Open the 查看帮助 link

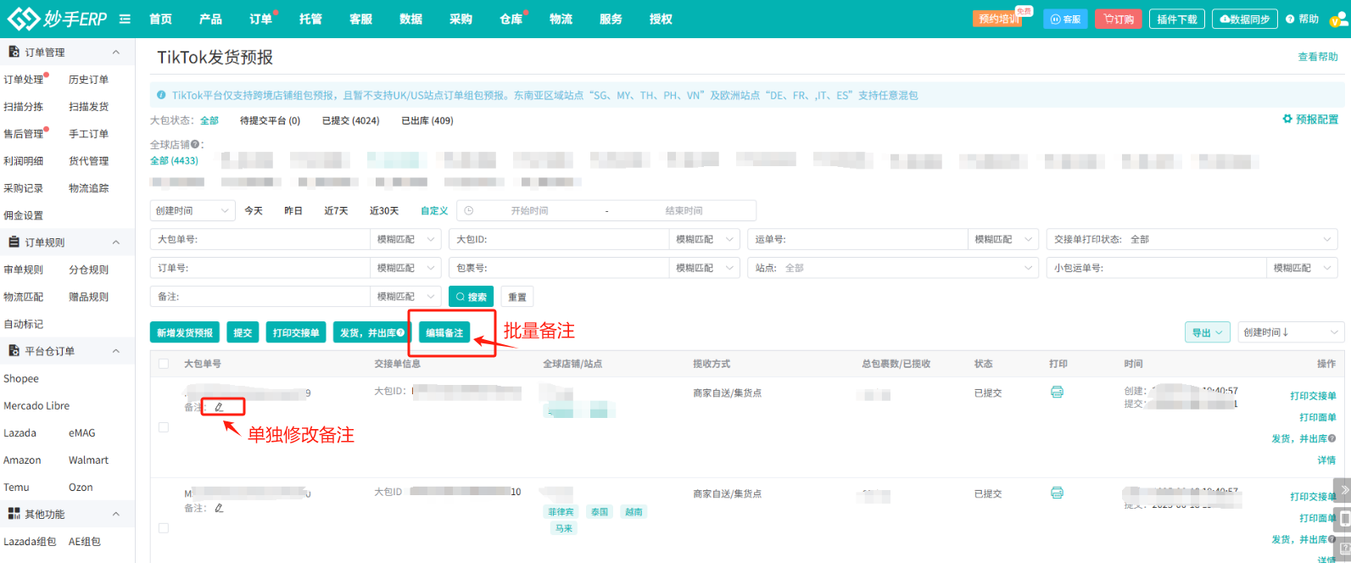[1318, 57]
